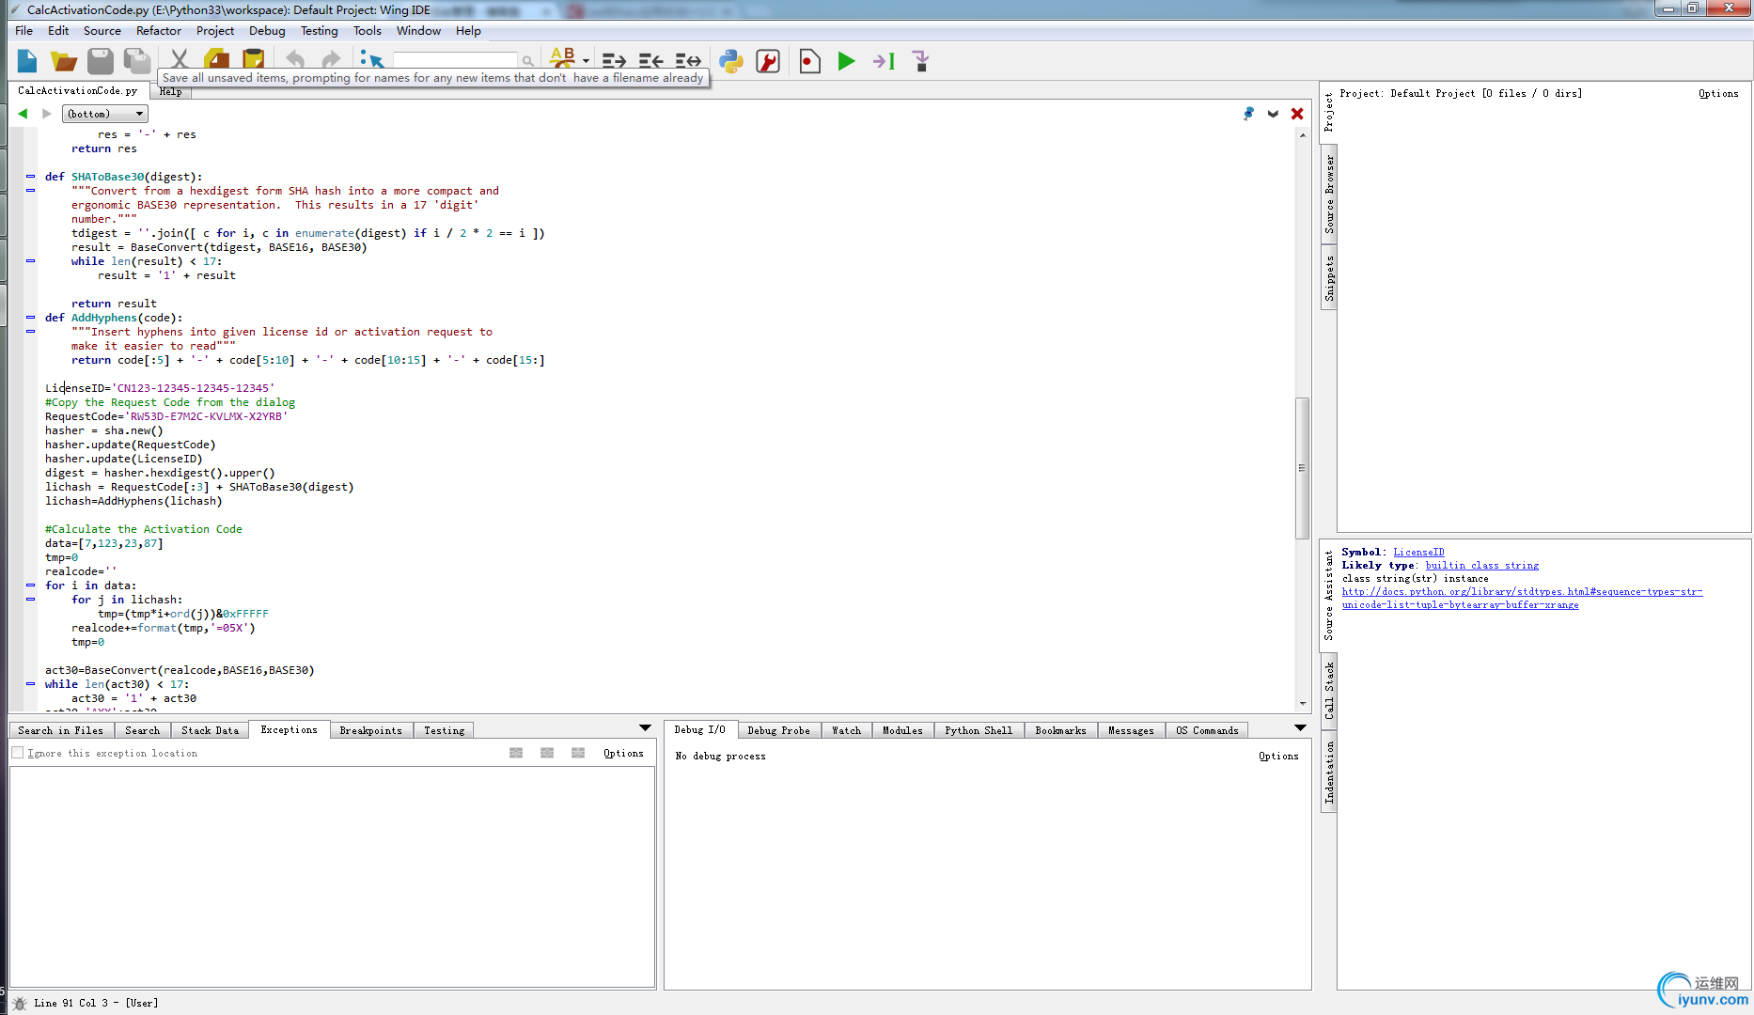Screen dimensions: 1754x1015
Task: Start debugging with the green play button
Action: (846, 61)
